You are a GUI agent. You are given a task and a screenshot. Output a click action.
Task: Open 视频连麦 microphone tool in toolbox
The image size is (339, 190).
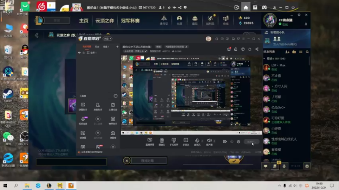tap(83, 121)
